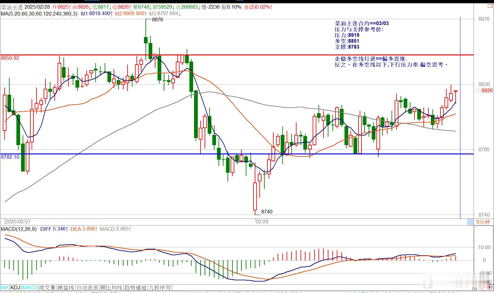Click the 企稳多空线行进==偏多思维 note
The height and width of the screenshot is (293, 494).
click(371, 59)
